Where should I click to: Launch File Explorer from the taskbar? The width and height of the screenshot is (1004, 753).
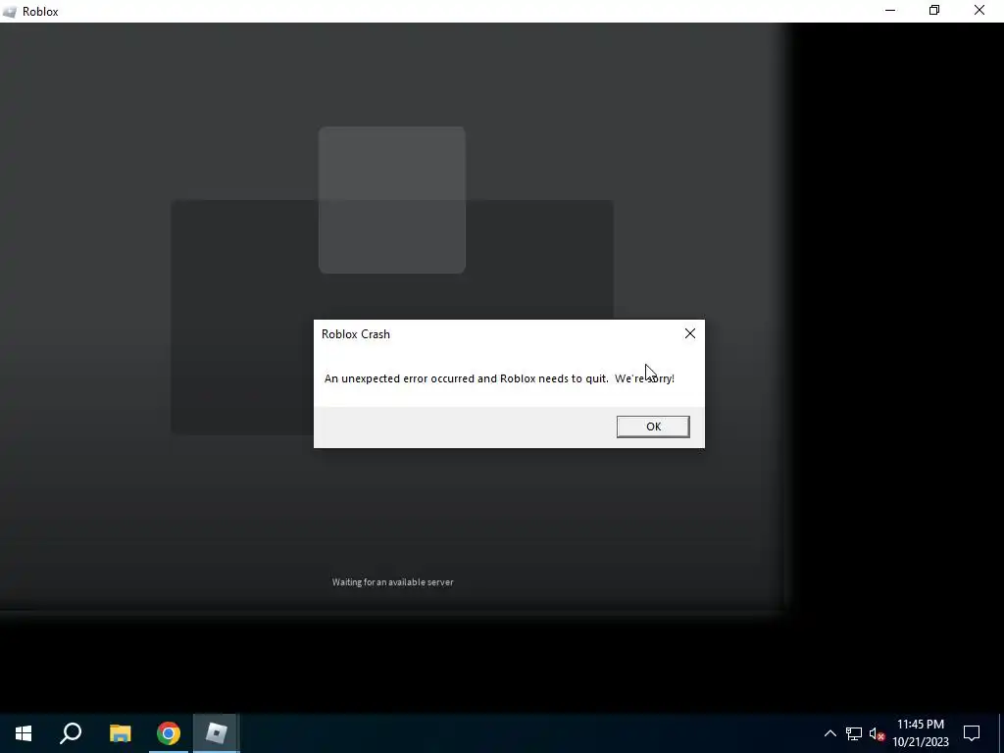pos(120,733)
